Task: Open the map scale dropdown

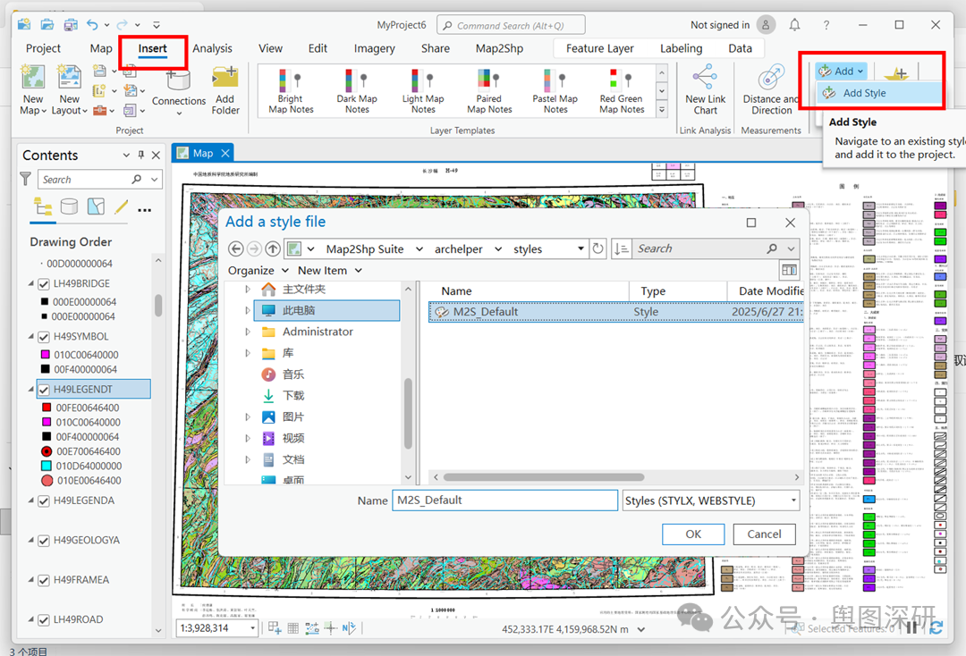Action: 253,628
